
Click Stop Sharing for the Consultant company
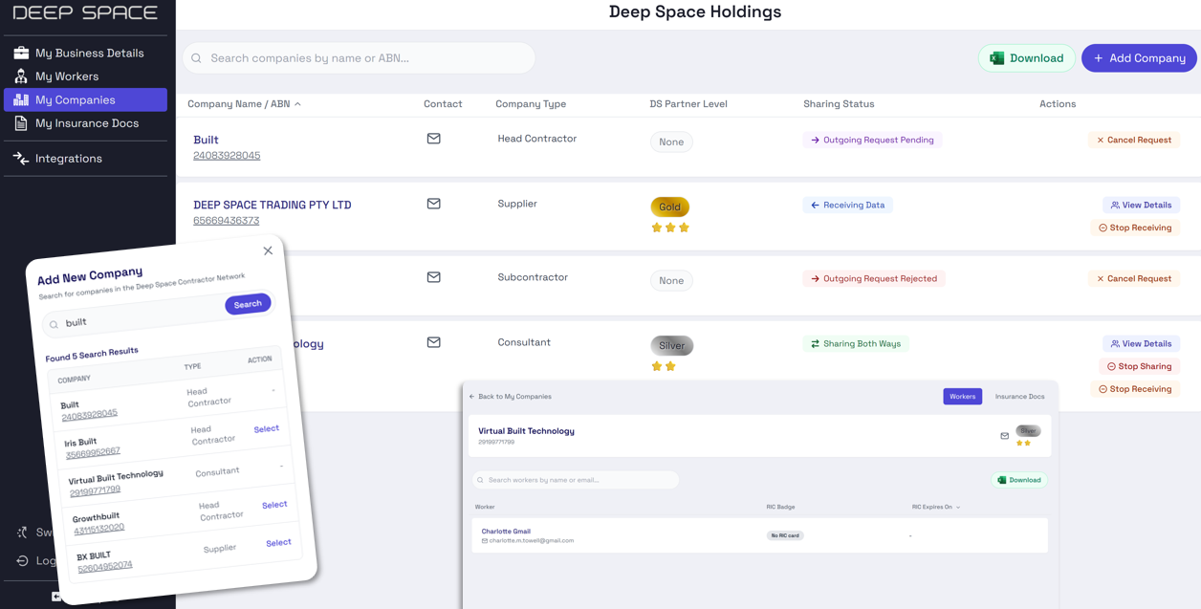1139,366
